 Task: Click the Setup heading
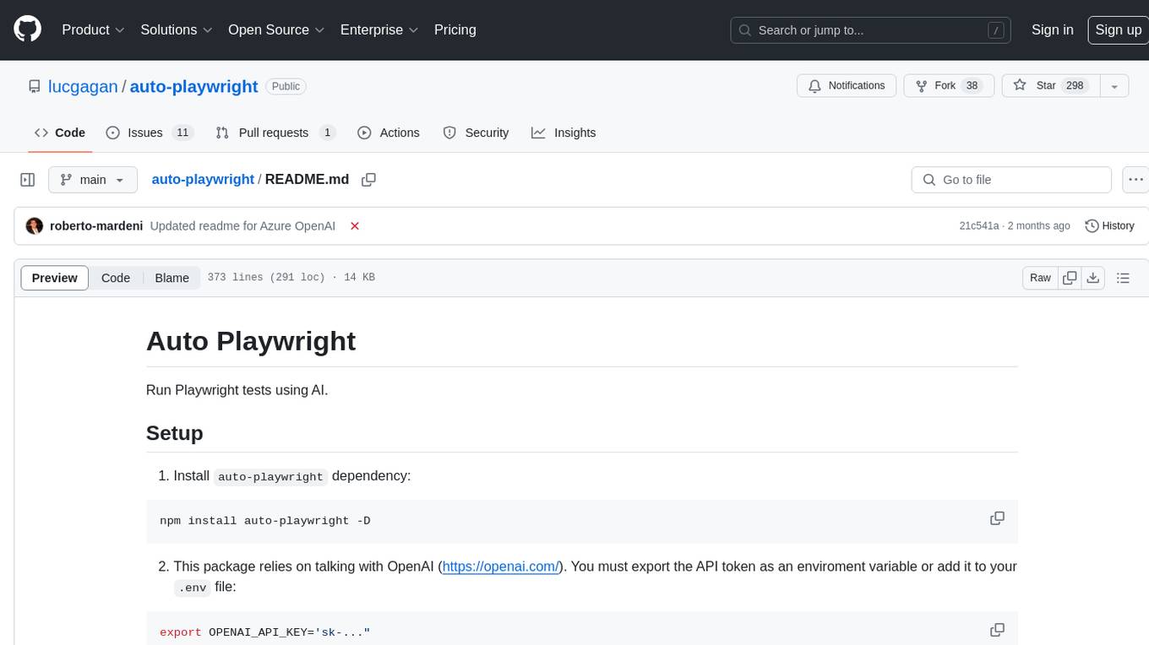tap(175, 433)
